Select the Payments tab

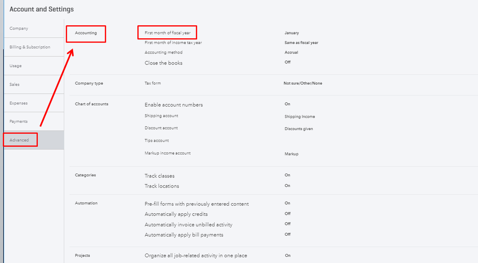click(x=19, y=121)
